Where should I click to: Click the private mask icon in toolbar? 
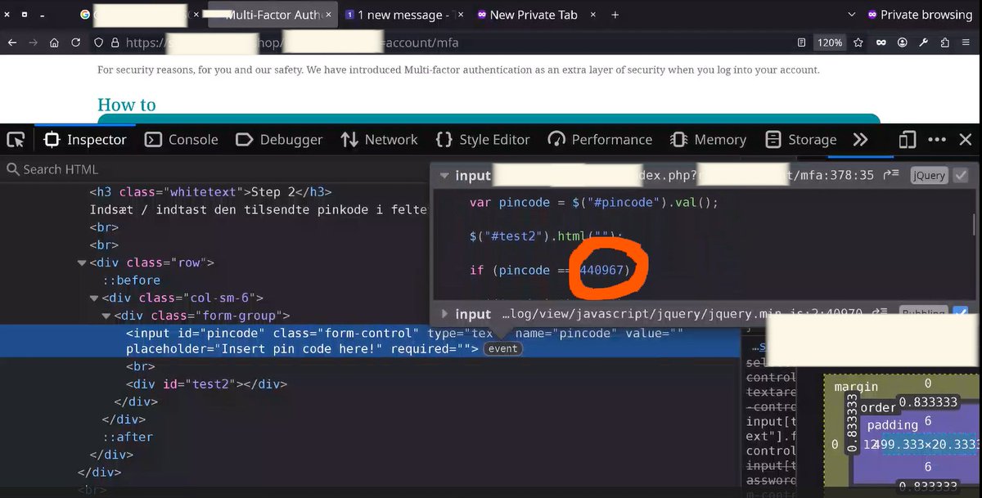881,43
